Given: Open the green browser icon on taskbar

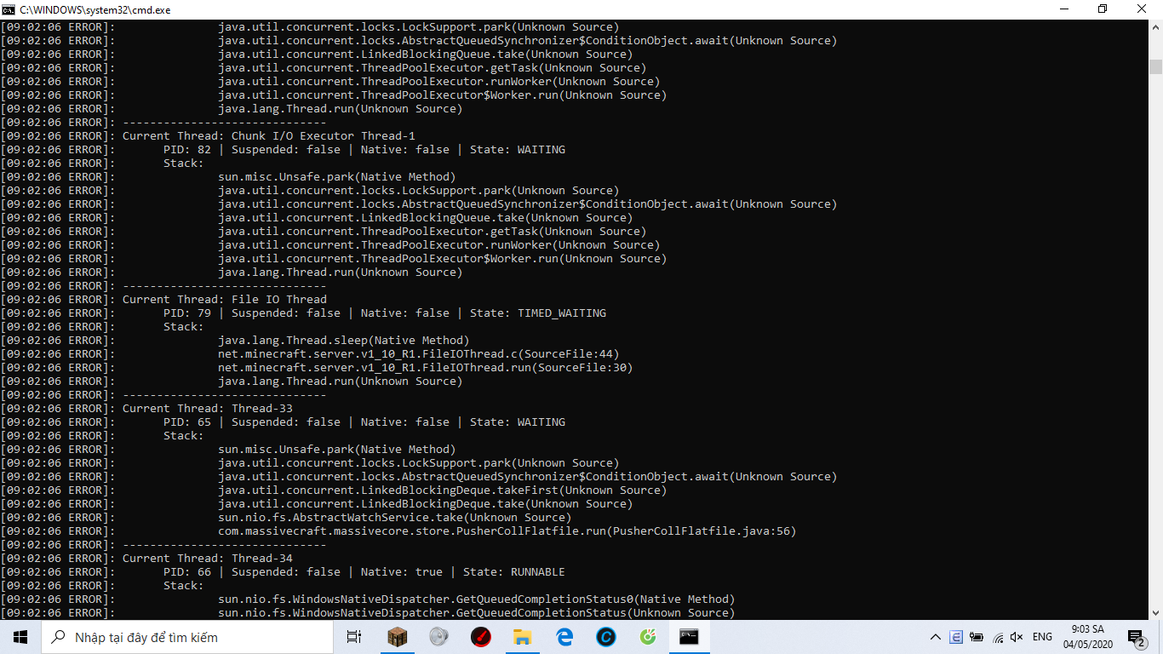Looking at the screenshot, I should [648, 637].
